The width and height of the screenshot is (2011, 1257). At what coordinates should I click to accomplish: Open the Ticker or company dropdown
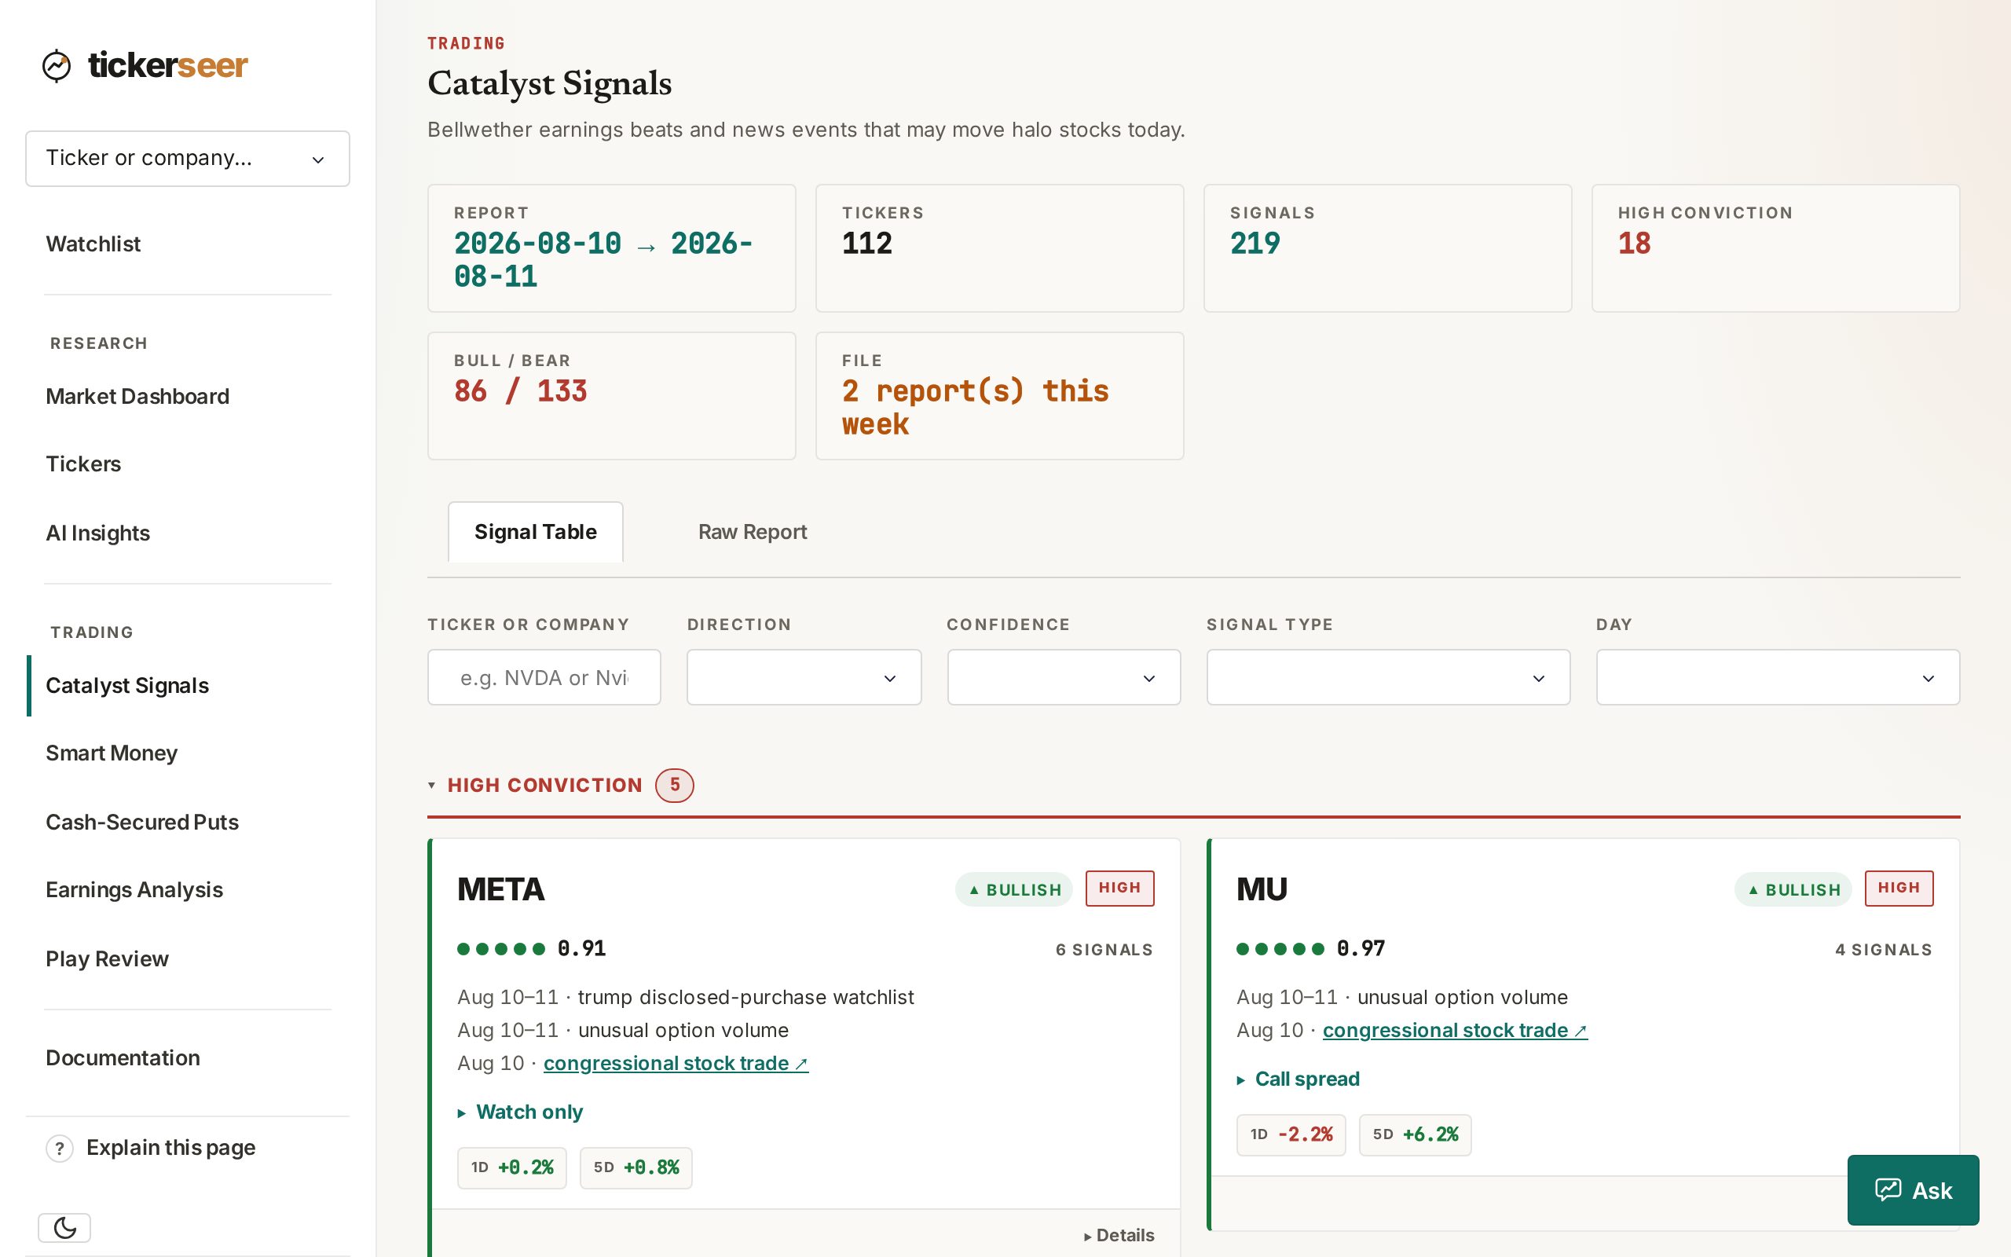(188, 159)
